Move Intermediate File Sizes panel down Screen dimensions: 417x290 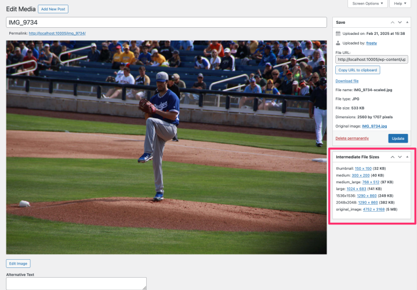[400, 157]
